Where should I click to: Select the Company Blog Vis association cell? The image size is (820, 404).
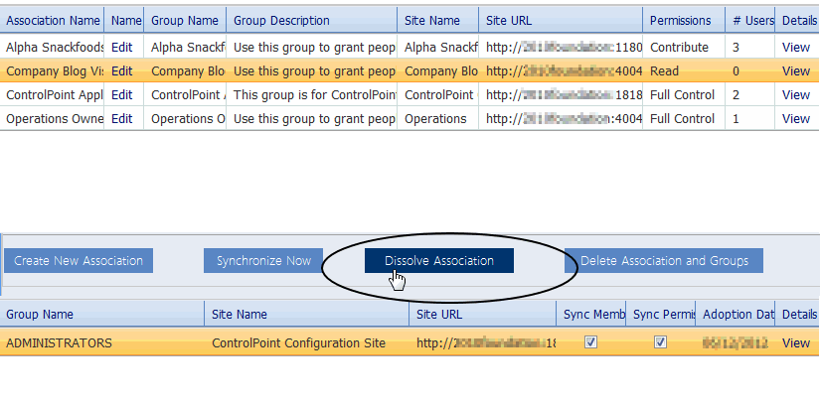pyautogui.click(x=52, y=71)
